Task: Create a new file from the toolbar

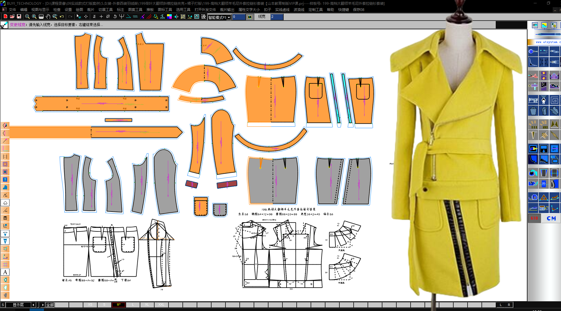Action: click(5, 17)
